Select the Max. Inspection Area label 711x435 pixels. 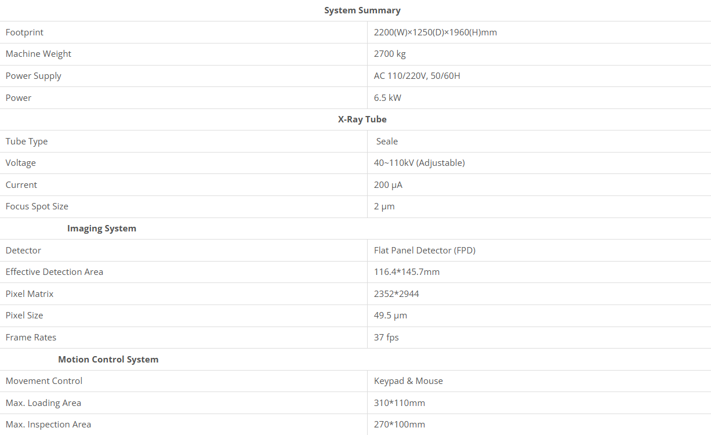[48, 425]
